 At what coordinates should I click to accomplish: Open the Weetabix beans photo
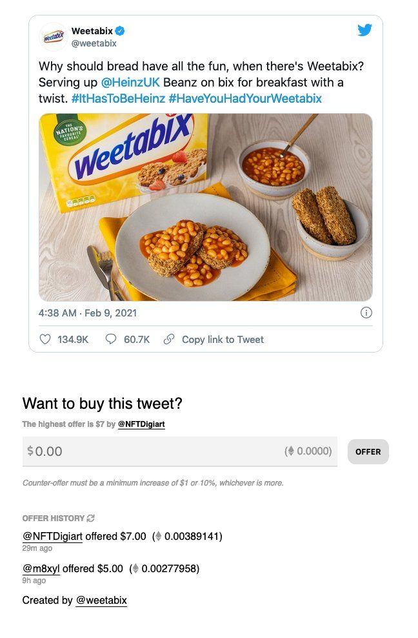point(206,207)
